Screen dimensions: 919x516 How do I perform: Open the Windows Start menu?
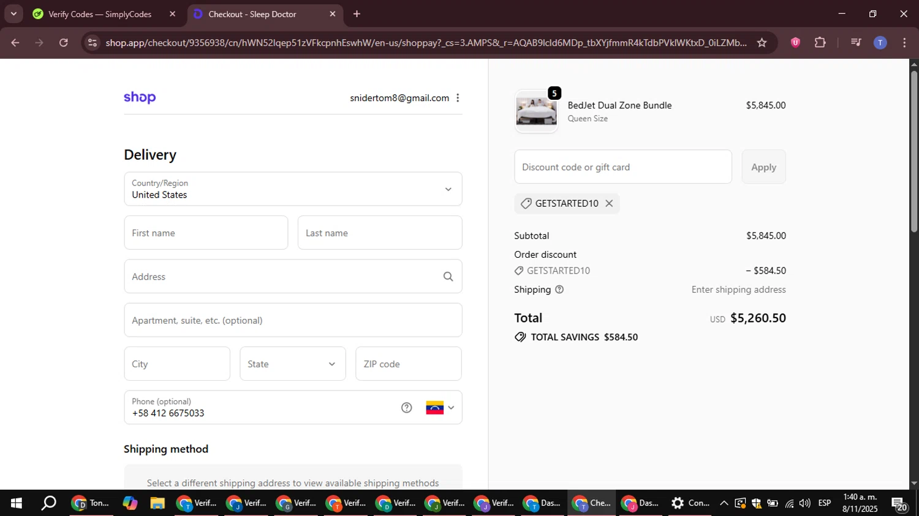[16, 503]
